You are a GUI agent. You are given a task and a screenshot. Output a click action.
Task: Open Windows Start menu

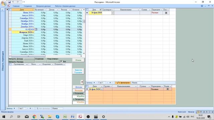click(x=4, y=117)
